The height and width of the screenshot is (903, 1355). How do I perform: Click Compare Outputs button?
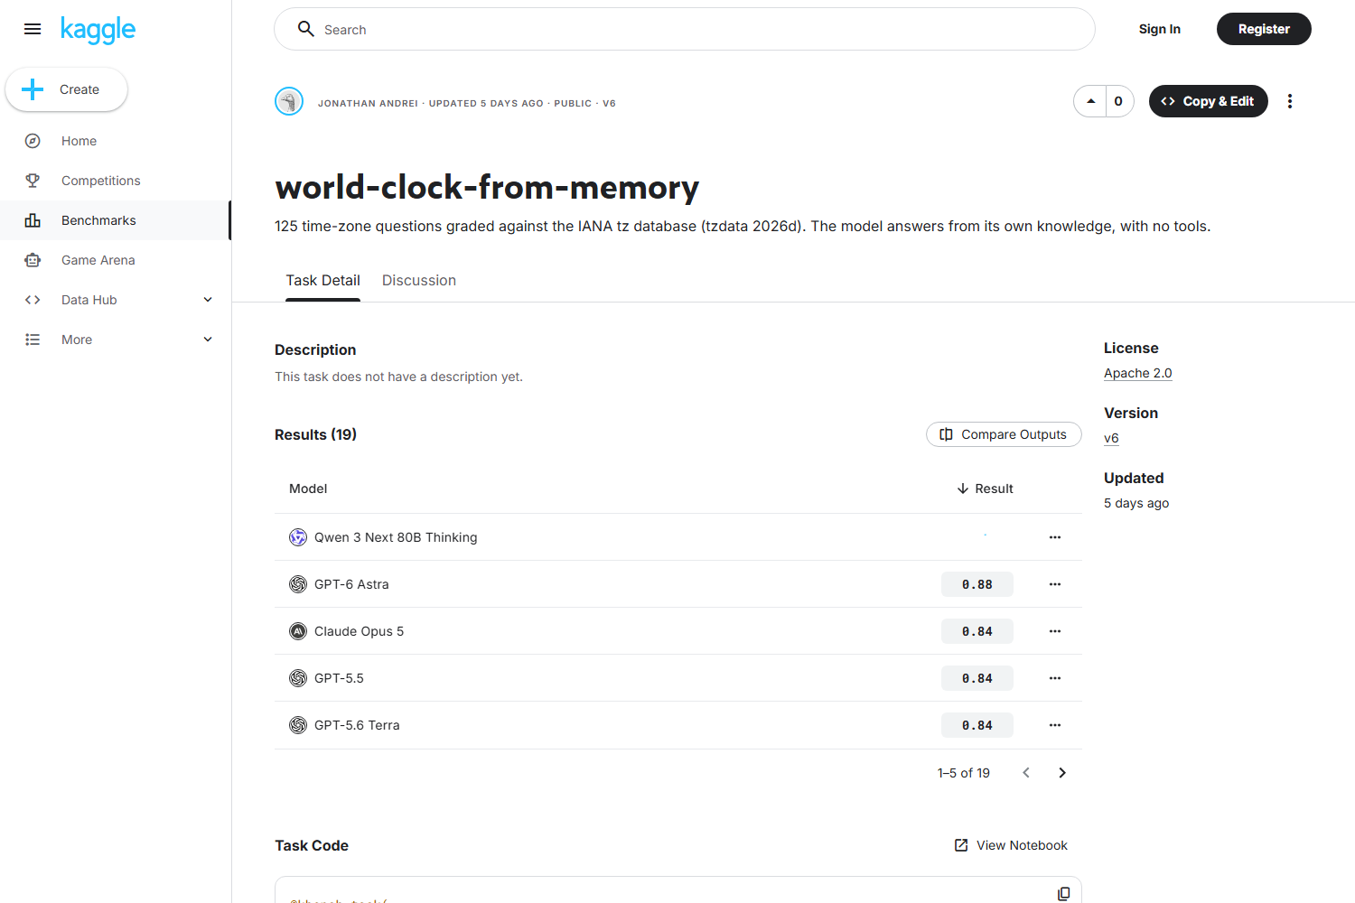click(1004, 434)
